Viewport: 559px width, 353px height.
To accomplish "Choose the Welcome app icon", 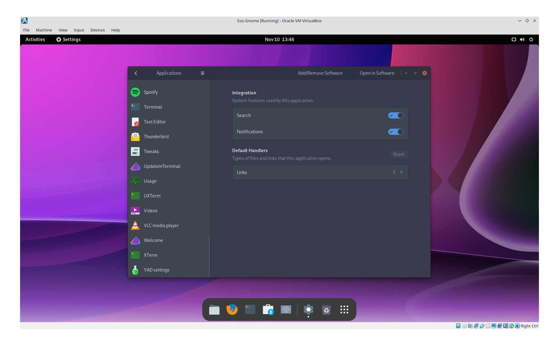I will [x=135, y=240].
